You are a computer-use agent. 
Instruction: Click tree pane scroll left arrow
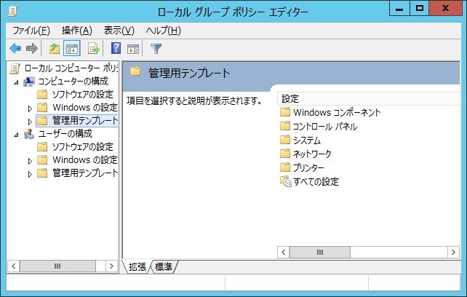point(13,266)
